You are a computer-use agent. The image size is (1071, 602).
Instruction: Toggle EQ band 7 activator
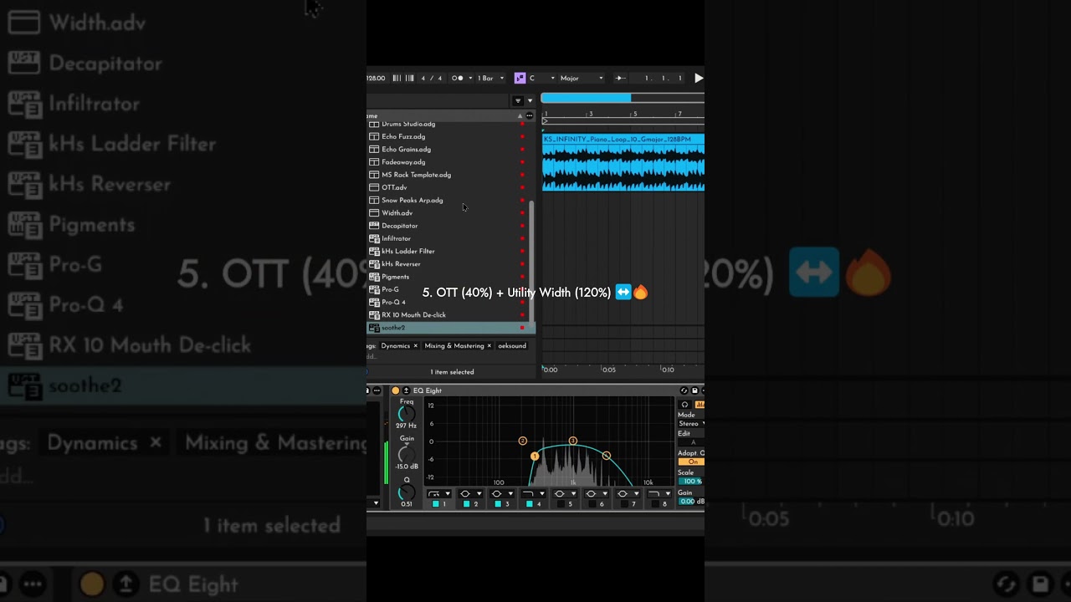[623, 504]
